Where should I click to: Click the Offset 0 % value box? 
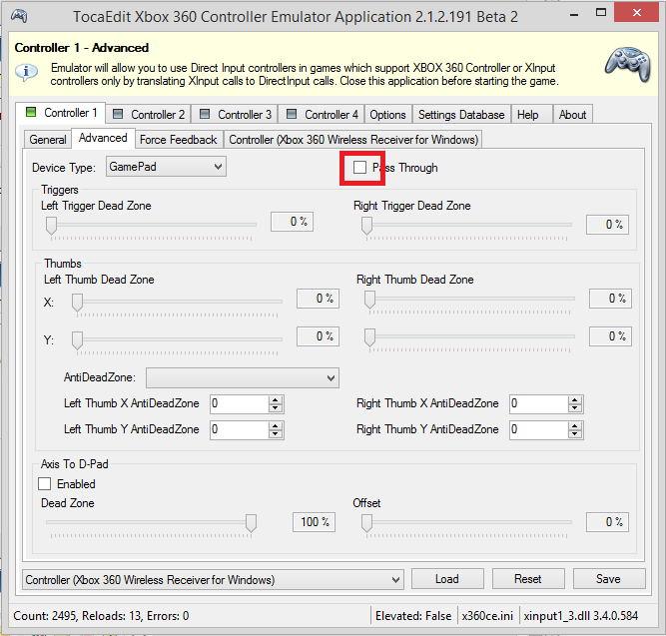[608, 522]
